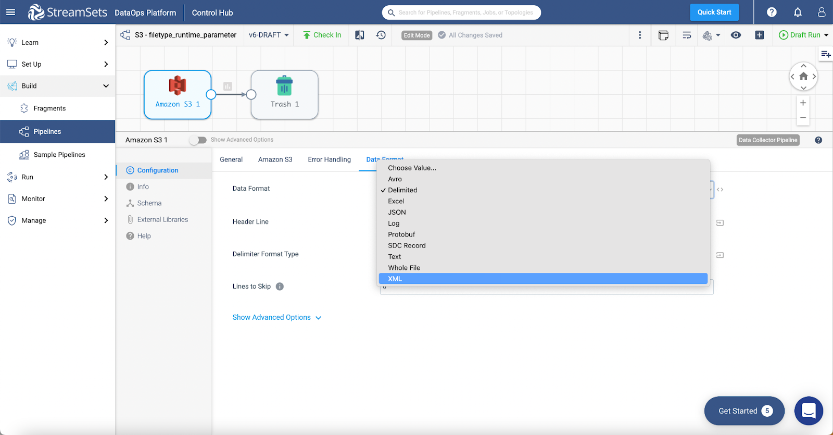Screen dimensions: 833x435
Task: Click the text-wrap lines toolbar icon
Action: coord(687,35)
